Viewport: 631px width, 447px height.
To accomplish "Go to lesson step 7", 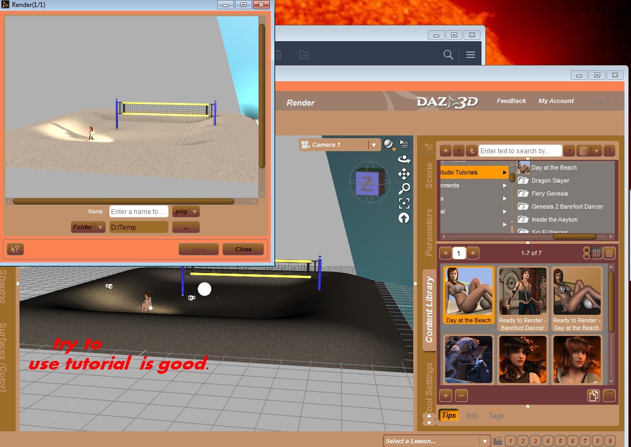I will point(585,441).
